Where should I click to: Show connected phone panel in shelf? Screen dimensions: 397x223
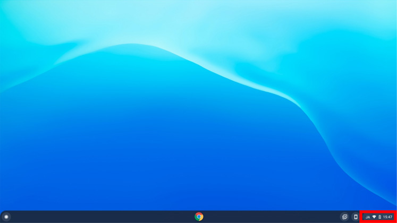[356, 217]
